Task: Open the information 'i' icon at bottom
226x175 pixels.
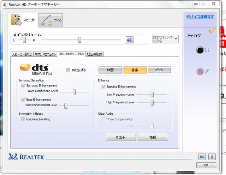Action: (x=212, y=157)
